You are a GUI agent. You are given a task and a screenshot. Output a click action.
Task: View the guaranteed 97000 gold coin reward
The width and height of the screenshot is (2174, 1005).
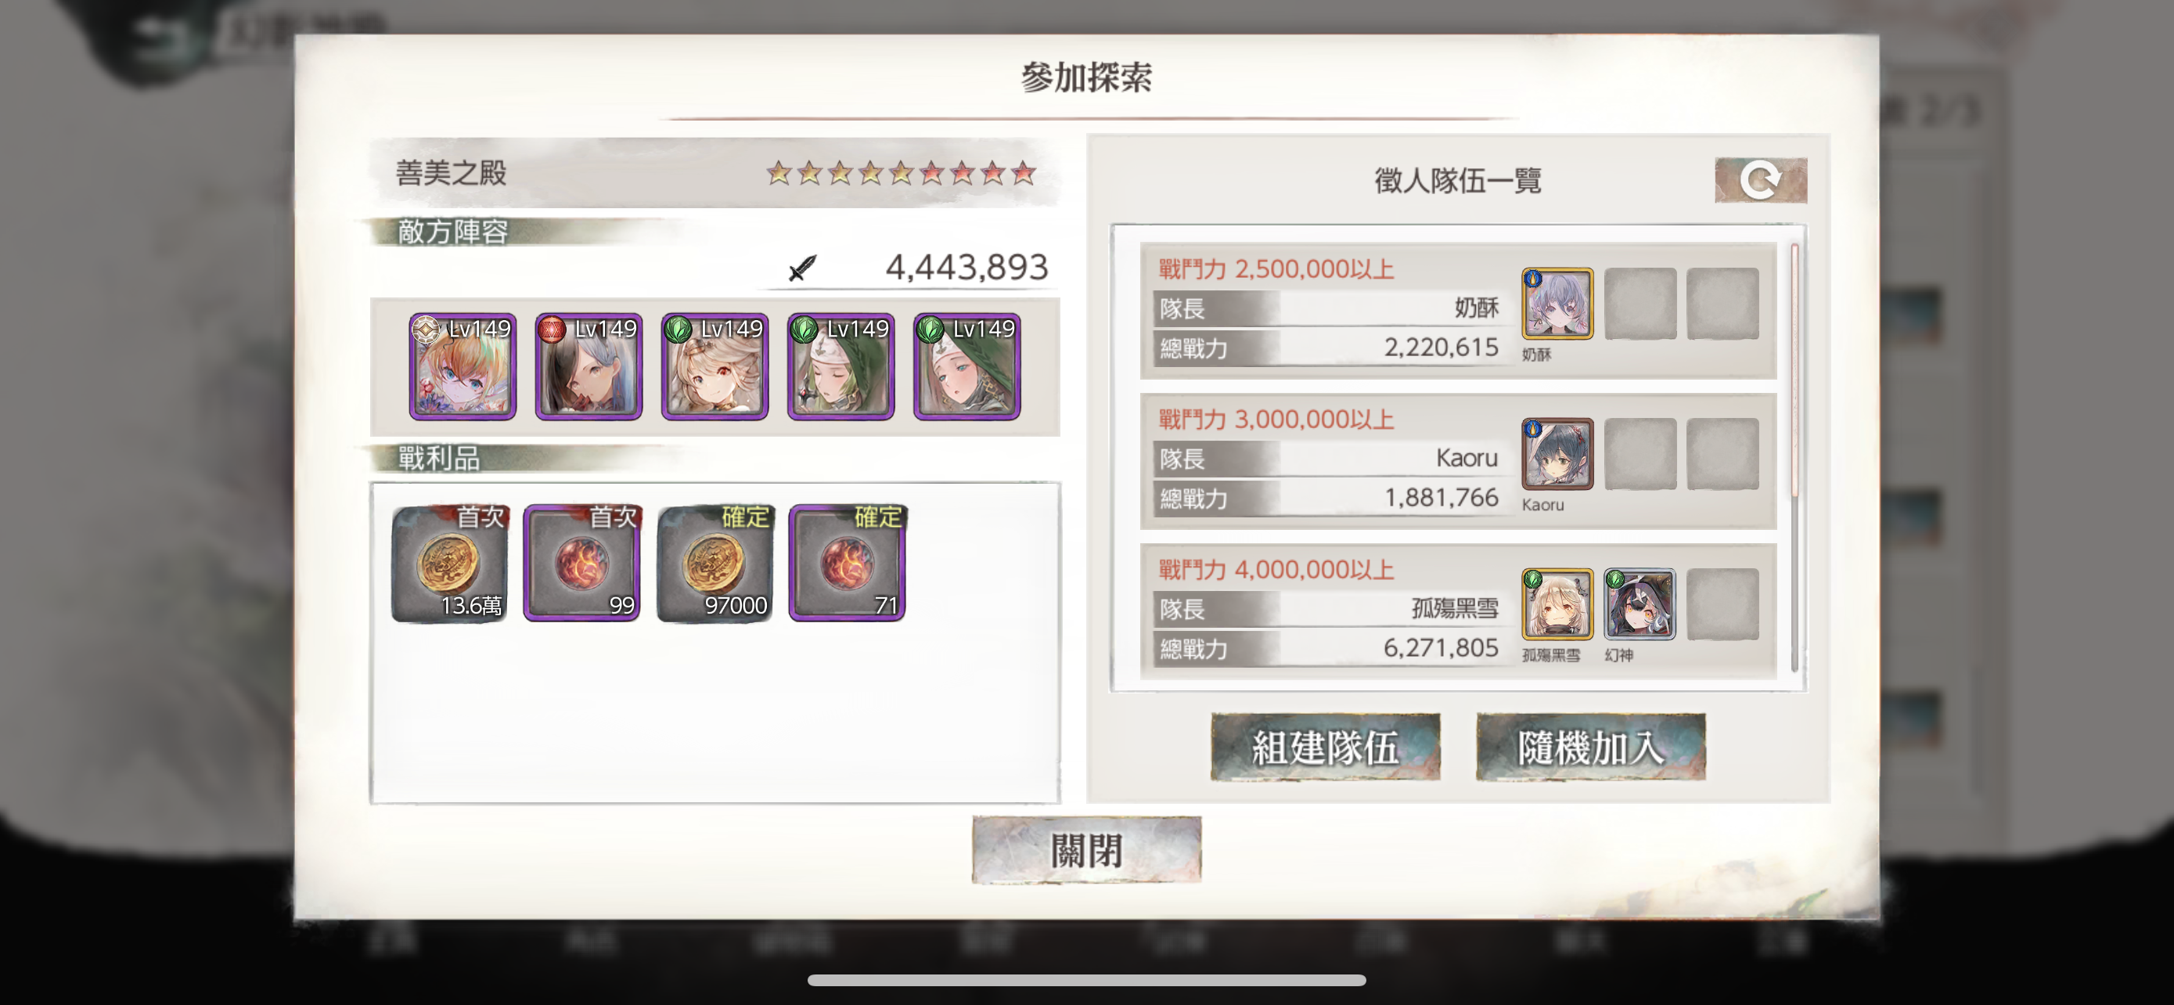[x=714, y=563]
